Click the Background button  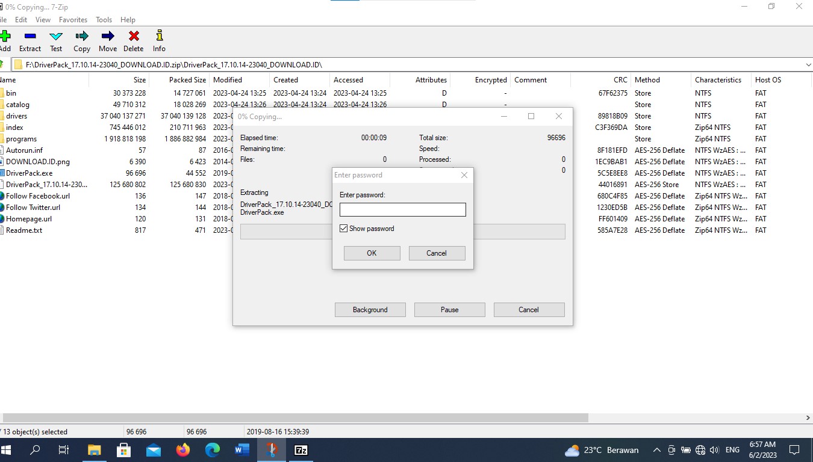[x=370, y=310]
